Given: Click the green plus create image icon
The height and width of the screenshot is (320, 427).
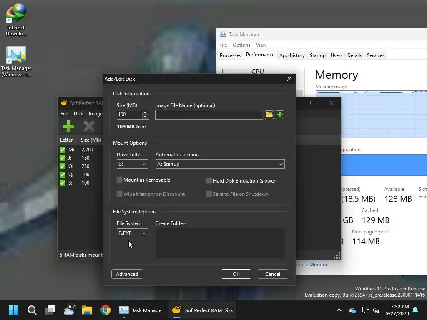Looking at the screenshot, I should point(280,115).
